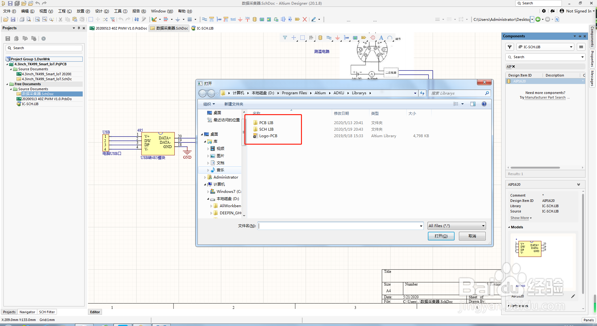Image resolution: width=597 pixels, height=326 pixels.
Task: Click the Projects panel Search field
Action: pos(44,48)
